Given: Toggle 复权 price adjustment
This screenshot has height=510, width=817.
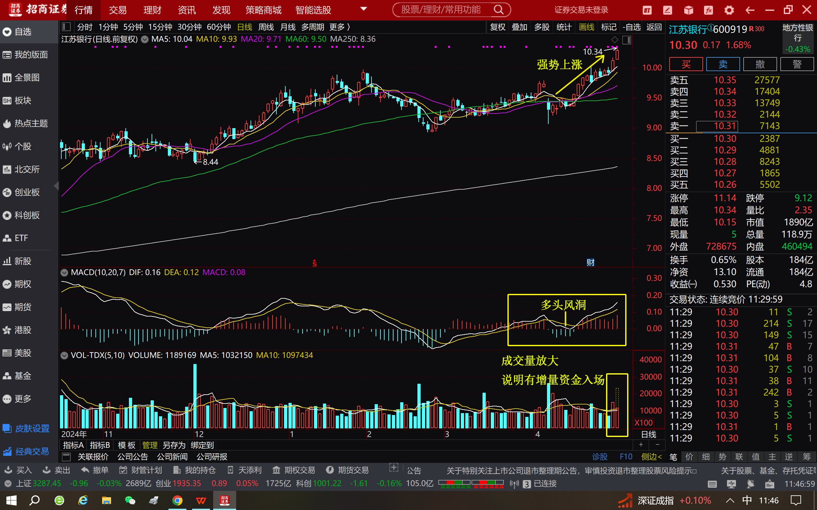Looking at the screenshot, I should point(498,27).
